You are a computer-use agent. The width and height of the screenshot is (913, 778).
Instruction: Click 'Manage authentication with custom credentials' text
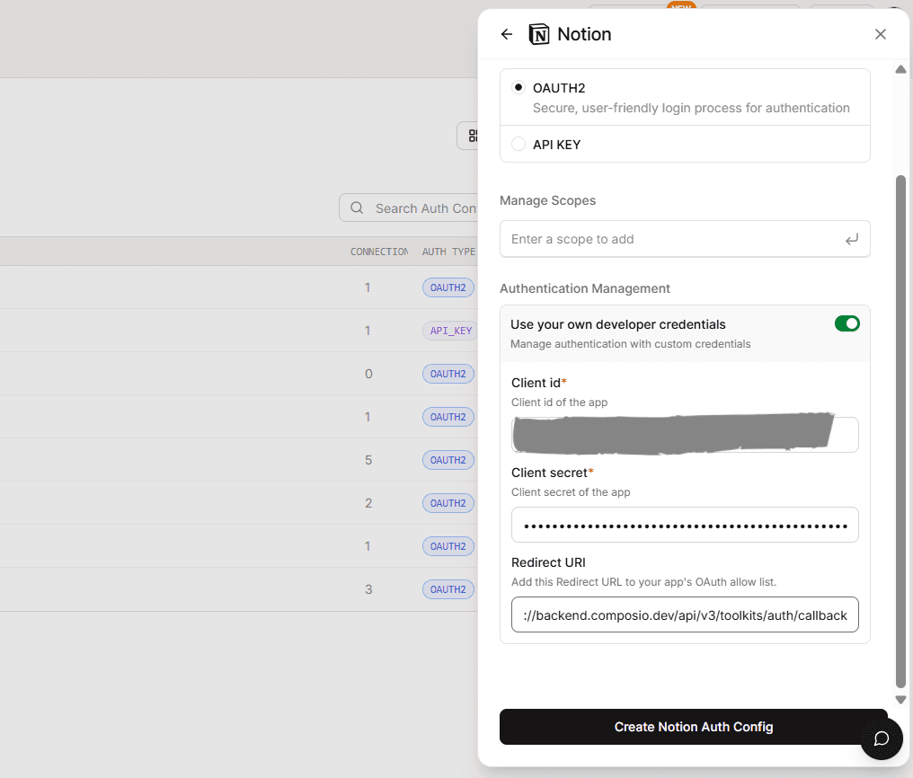[x=631, y=344]
